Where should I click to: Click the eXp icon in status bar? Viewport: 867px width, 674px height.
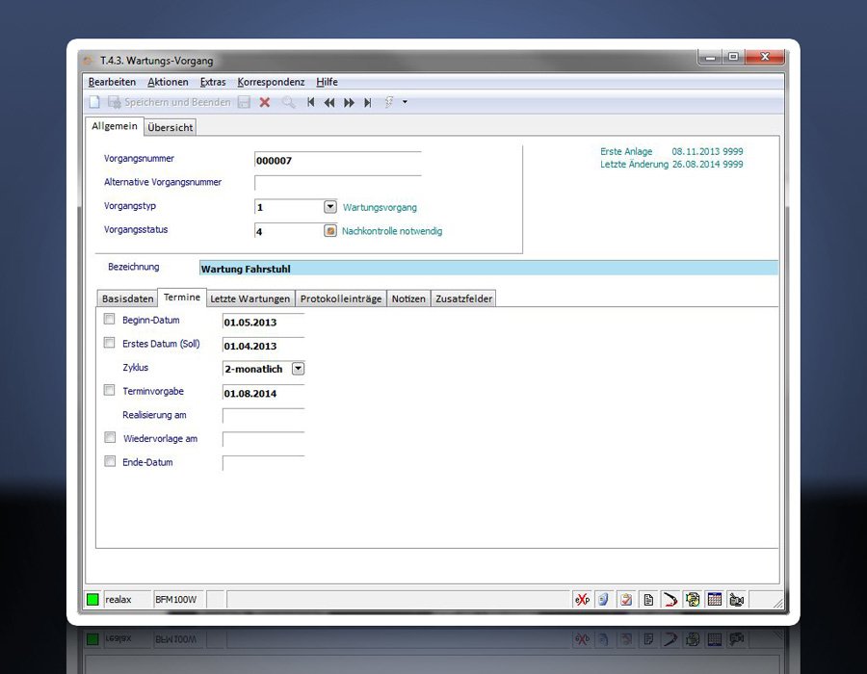coord(582,600)
